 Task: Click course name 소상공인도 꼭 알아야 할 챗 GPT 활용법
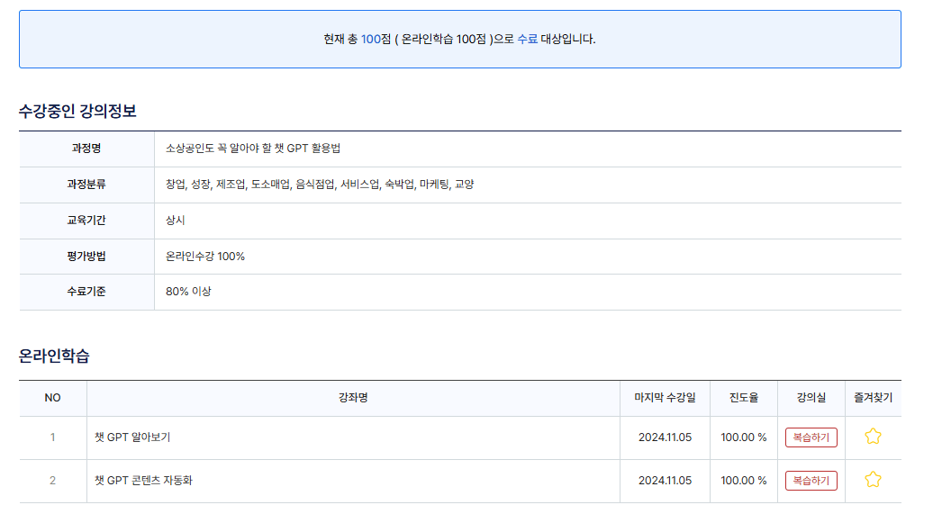click(x=253, y=149)
